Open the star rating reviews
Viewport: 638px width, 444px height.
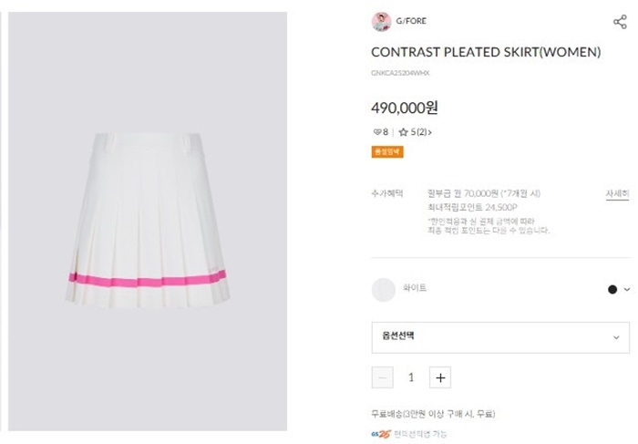pyautogui.click(x=415, y=132)
